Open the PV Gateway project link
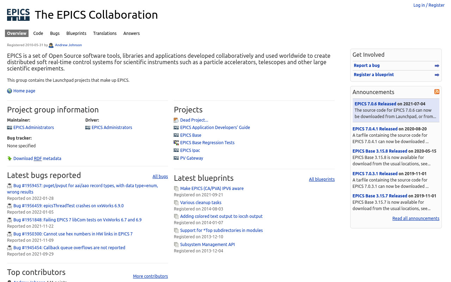 [x=192, y=158]
